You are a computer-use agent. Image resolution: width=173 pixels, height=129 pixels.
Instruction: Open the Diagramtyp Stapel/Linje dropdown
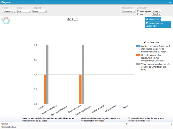[129, 11]
